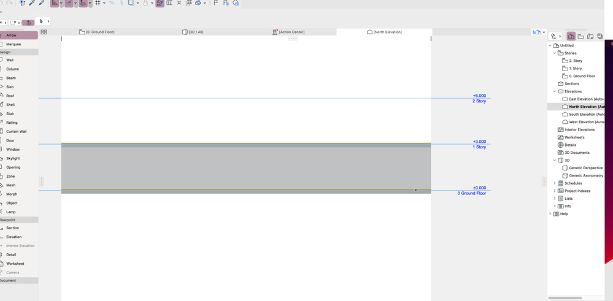The height and width of the screenshot is (301, 613).
Task: Expand the Help node in Navigator
Action: pos(550,214)
